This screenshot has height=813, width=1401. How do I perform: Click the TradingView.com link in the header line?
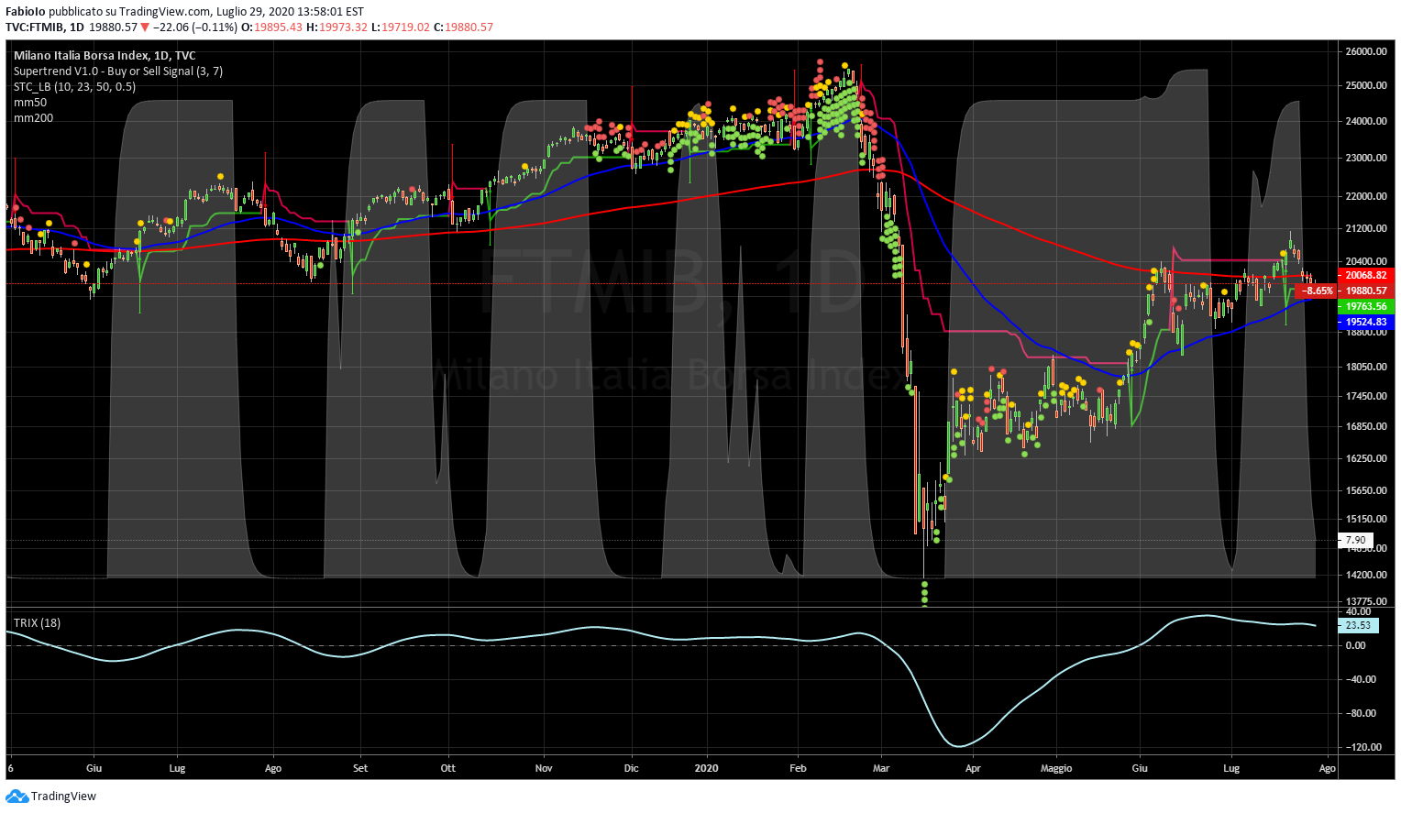click(164, 12)
